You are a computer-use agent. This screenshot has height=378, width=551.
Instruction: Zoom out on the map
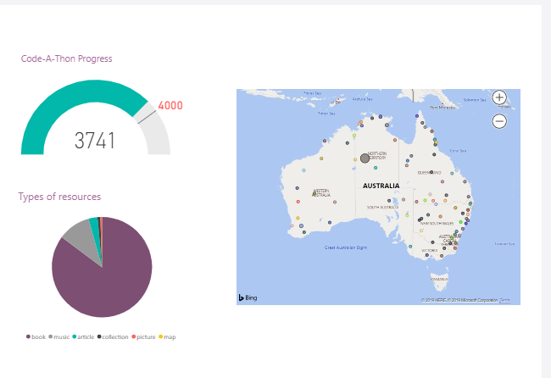pos(499,121)
